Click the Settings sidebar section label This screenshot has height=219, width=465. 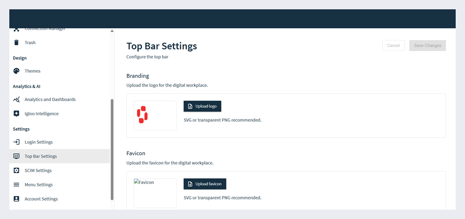[x=21, y=129]
